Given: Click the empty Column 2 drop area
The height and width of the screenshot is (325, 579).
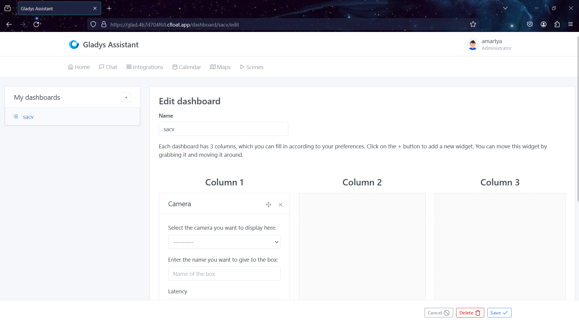Looking at the screenshot, I should [x=362, y=246].
